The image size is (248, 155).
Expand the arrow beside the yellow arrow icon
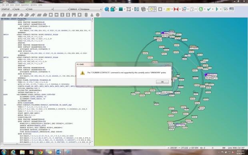point(155,9)
